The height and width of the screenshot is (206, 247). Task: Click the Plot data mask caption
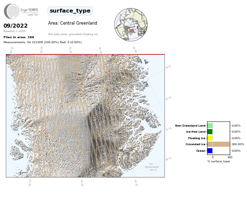click(73, 34)
